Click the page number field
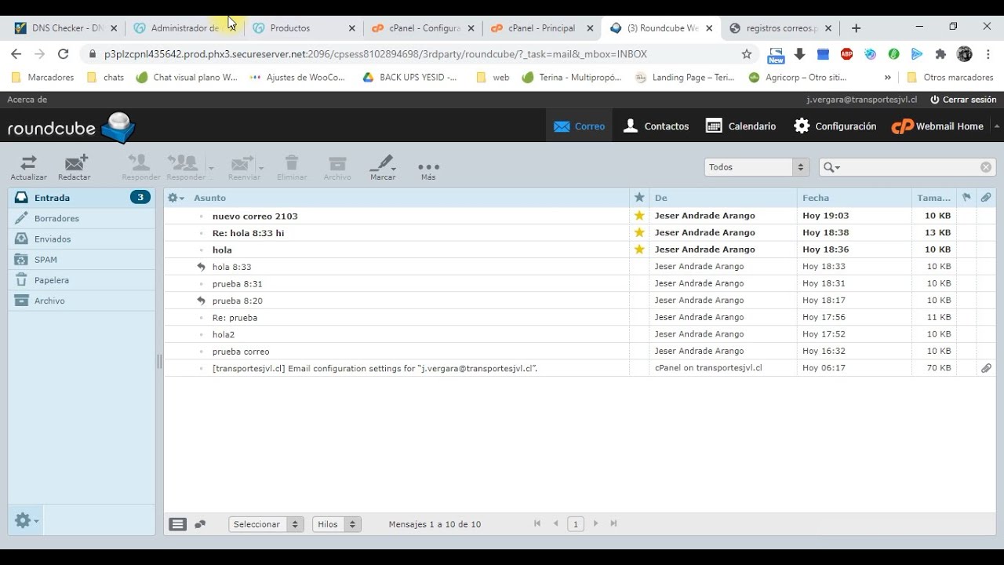Image resolution: width=1004 pixels, height=565 pixels. [576, 524]
